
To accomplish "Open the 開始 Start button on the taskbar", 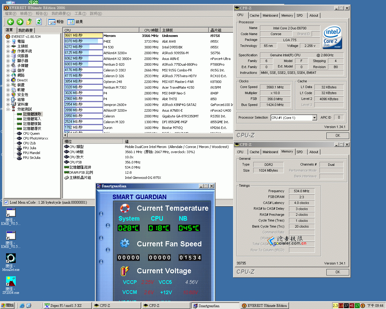I will (8, 305).
